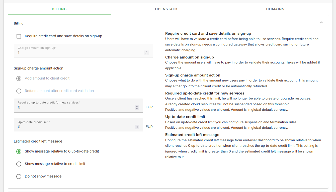Increment the Charge amount on sign-up stepper
Image resolution: width=336 pixels, height=192 pixels.
146,51
